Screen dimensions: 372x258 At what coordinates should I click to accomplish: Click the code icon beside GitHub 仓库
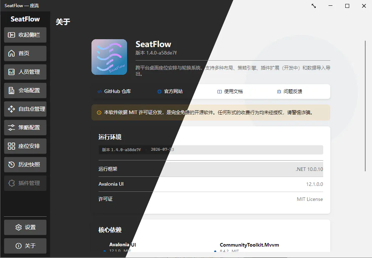pos(100,92)
